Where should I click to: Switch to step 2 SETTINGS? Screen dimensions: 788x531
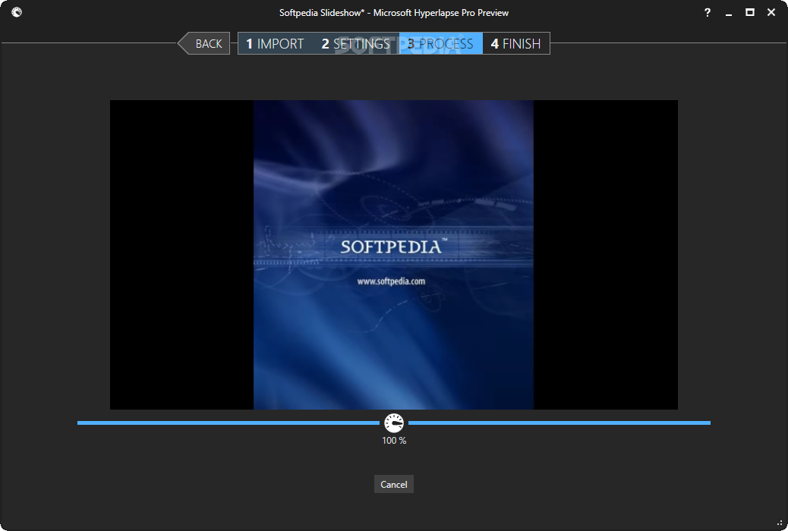click(x=355, y=44)
